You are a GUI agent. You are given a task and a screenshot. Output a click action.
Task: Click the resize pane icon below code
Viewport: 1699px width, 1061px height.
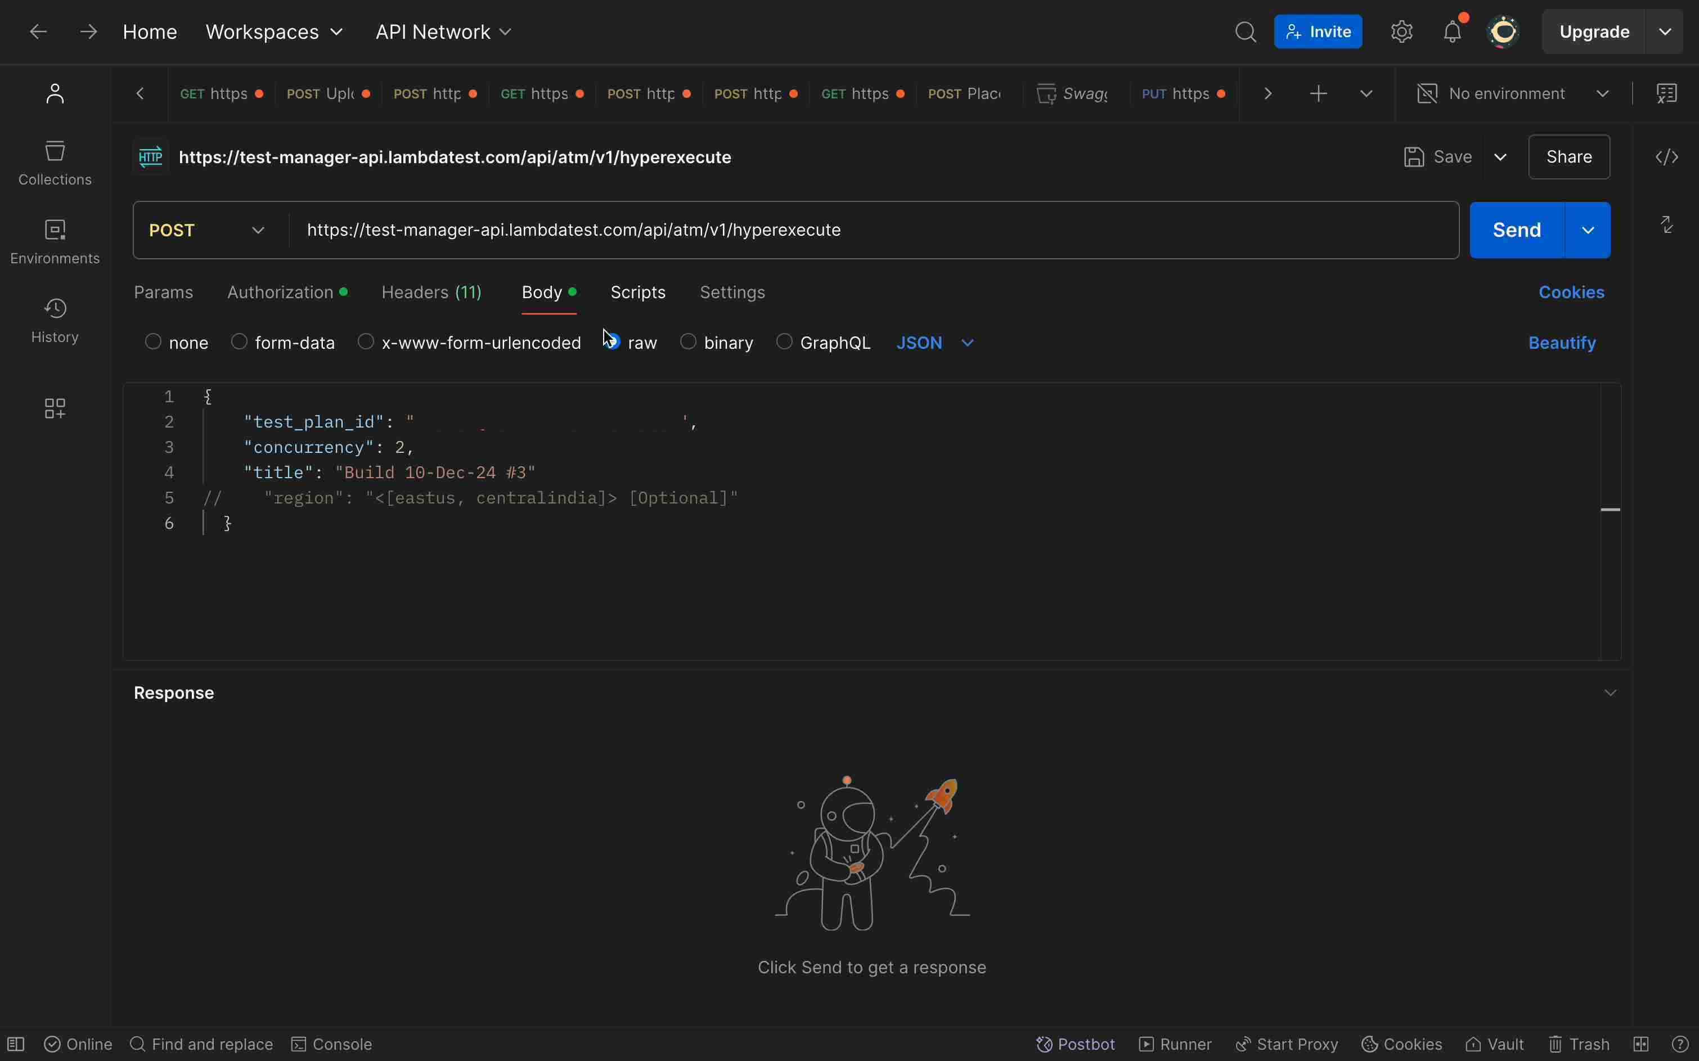1667,224
